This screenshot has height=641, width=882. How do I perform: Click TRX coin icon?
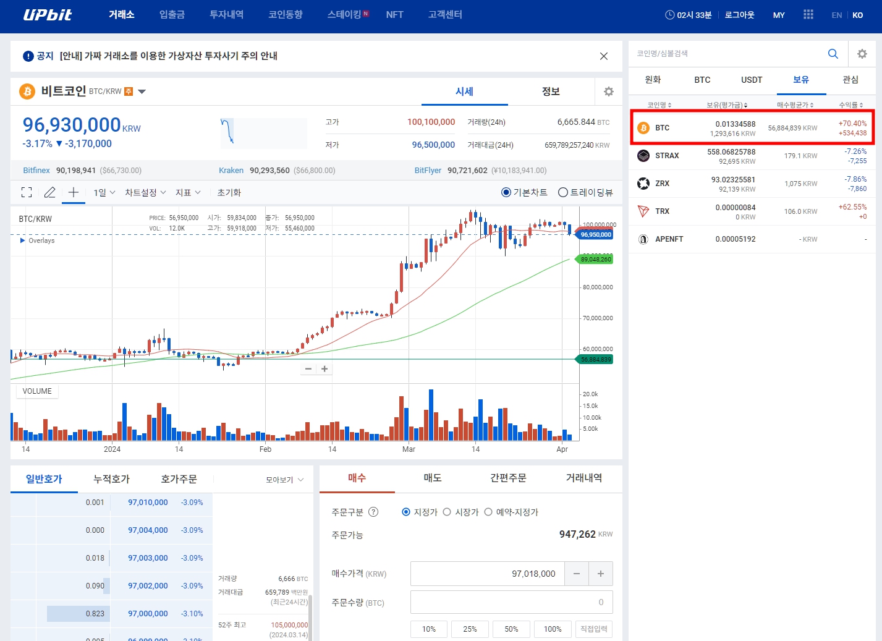643,211
